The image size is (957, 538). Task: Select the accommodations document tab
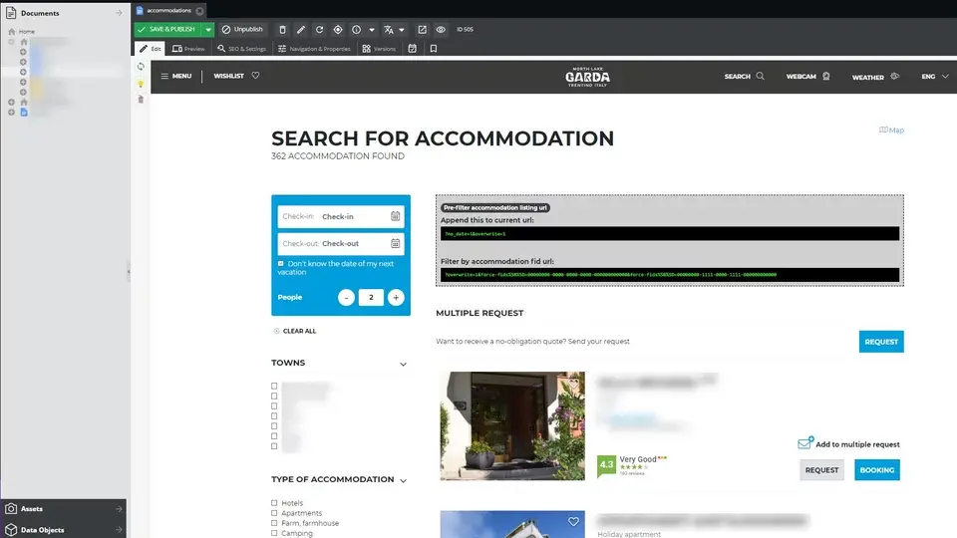point(168,10)
